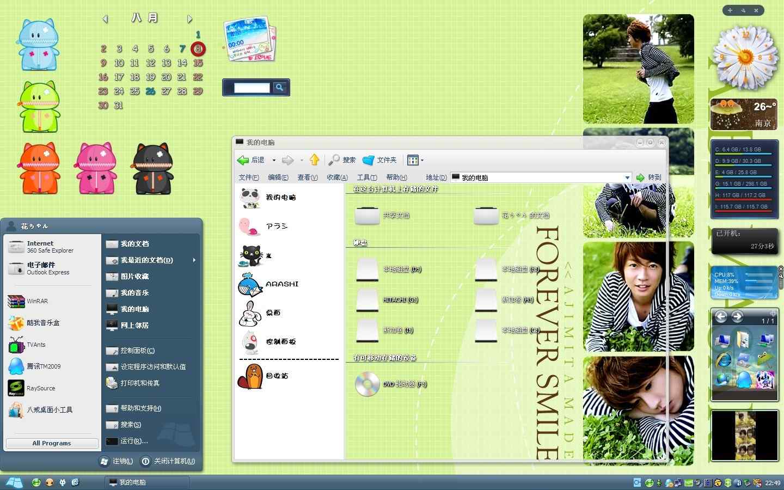Open the Views dropdown in explorer toolbar

point(415,160)
